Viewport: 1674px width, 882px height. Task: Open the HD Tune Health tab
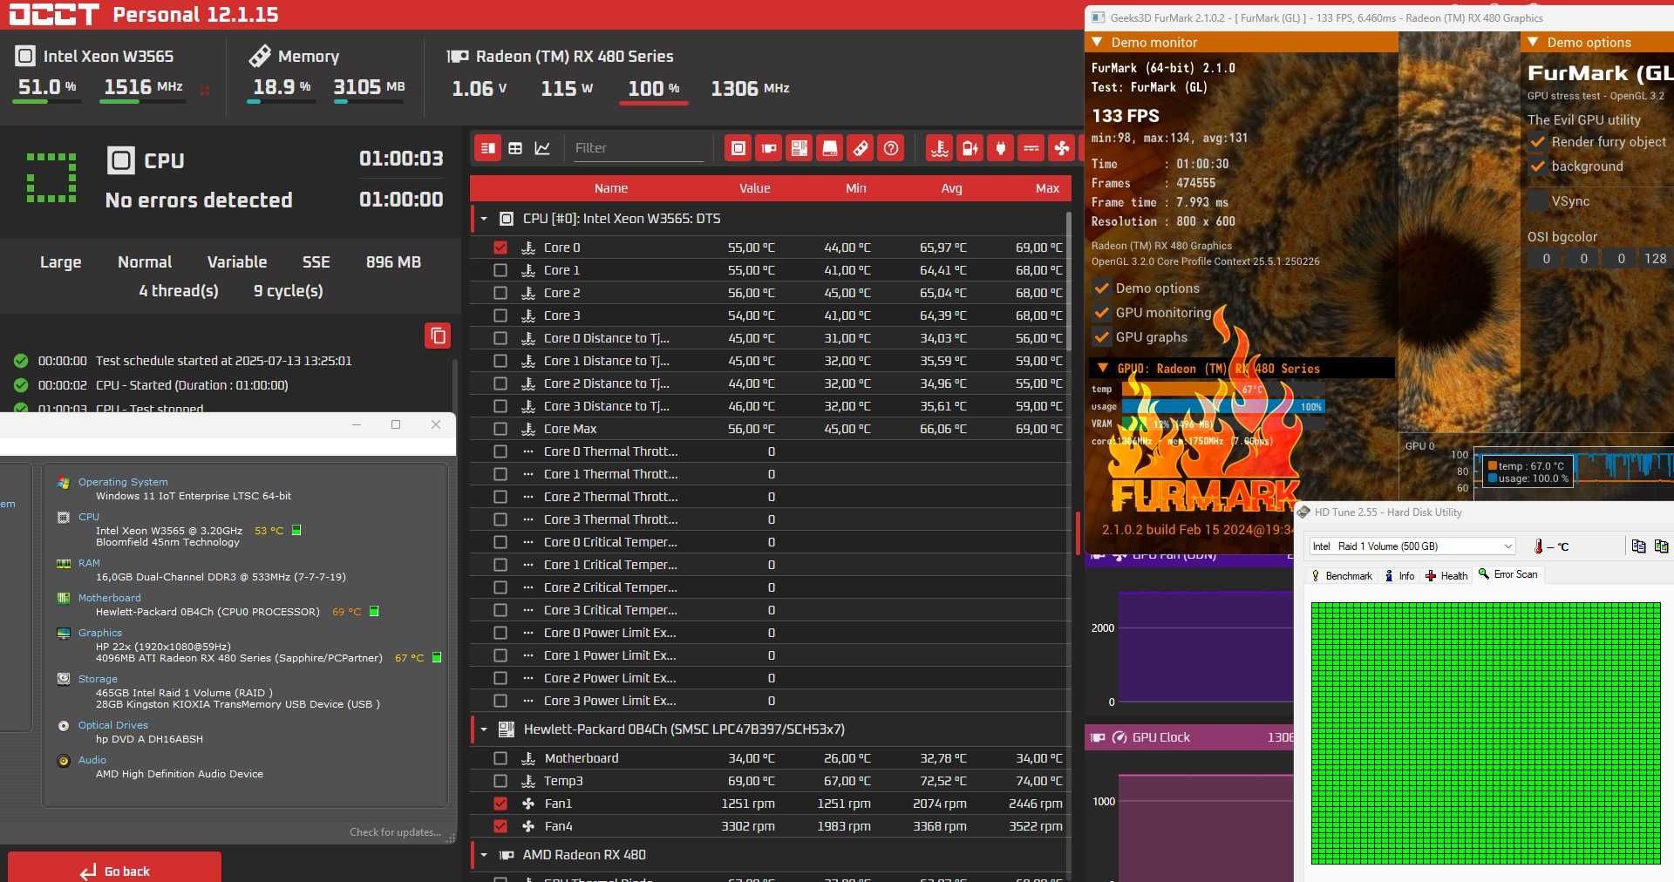pos(1446,576)
